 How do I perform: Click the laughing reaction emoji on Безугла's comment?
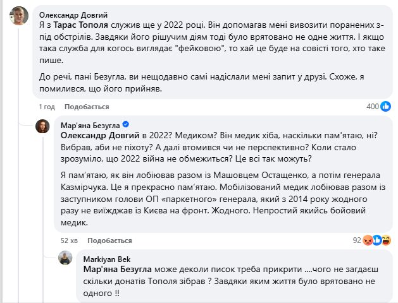coord(386,240)
